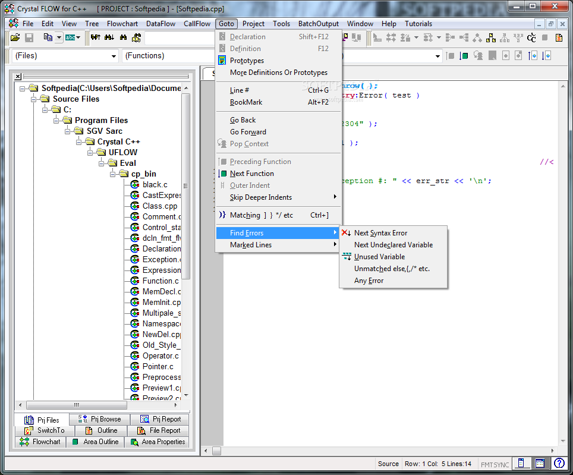Click the yellow tree diagram toolbar icon

(491, 37)
